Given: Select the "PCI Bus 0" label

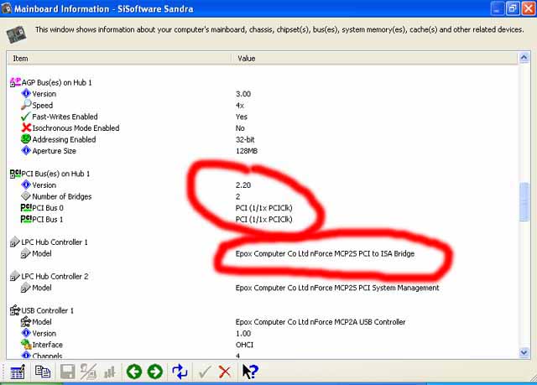Looking at the screenshot, I should [48, 208].
